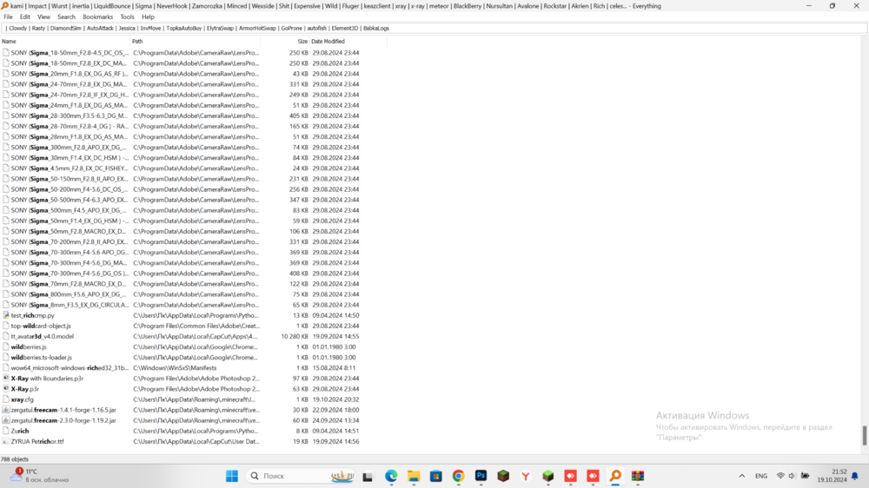This screenshot has height=488, width=869.
Task: Open the Search menu
Action: (x=66, y=16)
